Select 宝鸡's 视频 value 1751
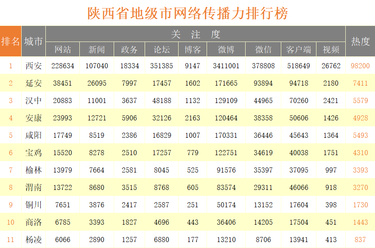Viewport: 375px width, 248px height. coord(331,153)
